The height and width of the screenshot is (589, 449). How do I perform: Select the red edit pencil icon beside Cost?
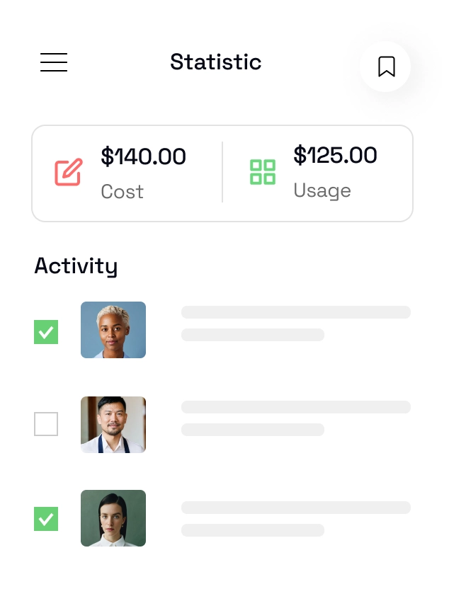69,172
